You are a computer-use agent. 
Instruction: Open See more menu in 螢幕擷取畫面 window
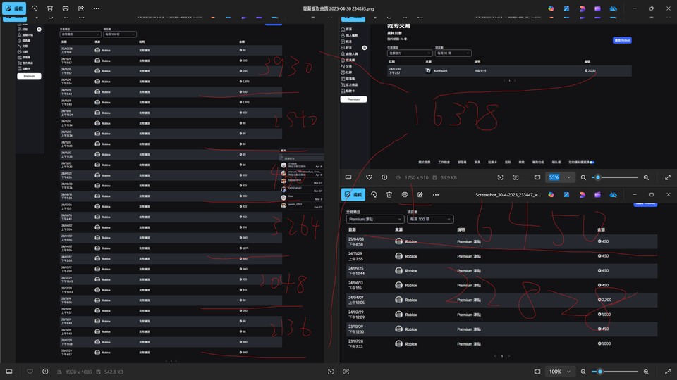click(x=97, y=8)
